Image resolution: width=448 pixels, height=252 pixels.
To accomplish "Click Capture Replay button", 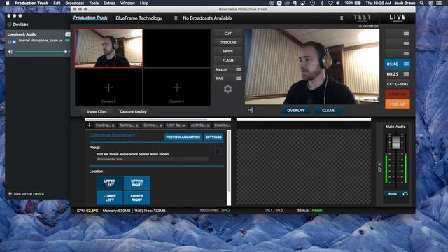I will pyautogui.click(x=133, y=112).
